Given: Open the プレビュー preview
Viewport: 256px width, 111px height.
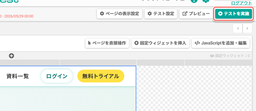Looking at the screenshot, I should (196, 14).
